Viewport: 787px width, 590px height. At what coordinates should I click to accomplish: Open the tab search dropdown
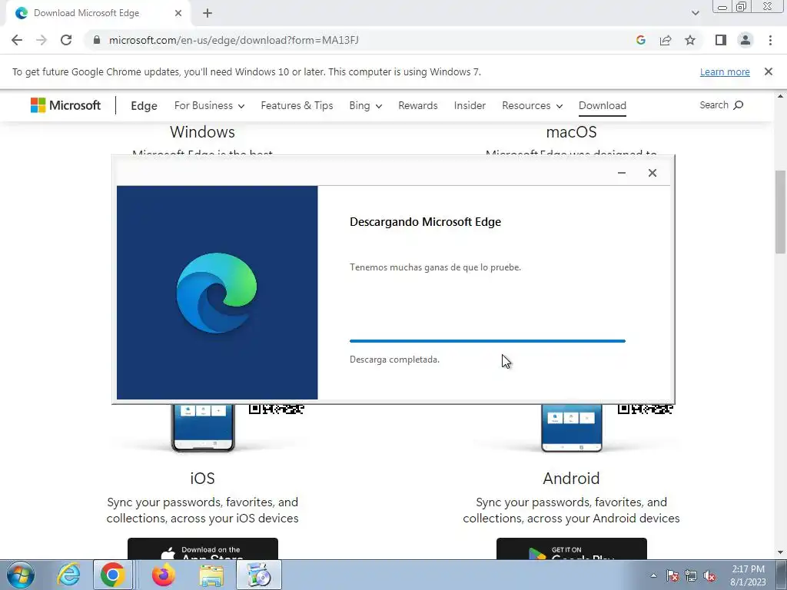(x=695, y=13)
